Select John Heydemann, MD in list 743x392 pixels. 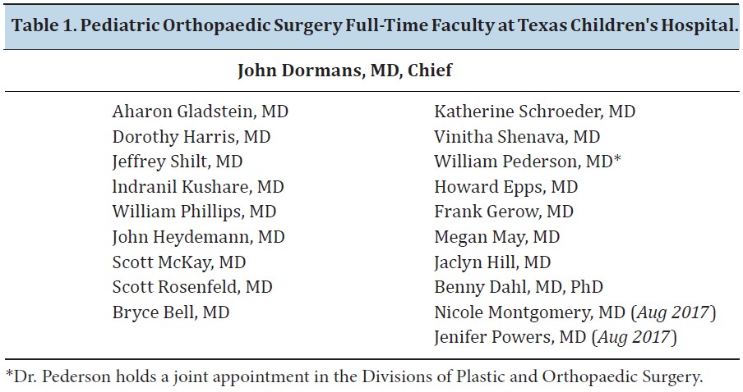tap(199, 237)
